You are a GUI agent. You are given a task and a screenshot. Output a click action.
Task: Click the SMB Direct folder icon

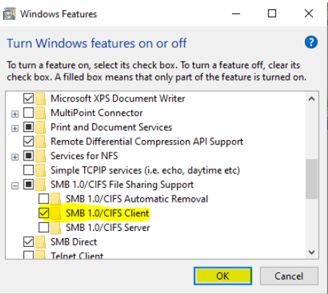point(41,242)
